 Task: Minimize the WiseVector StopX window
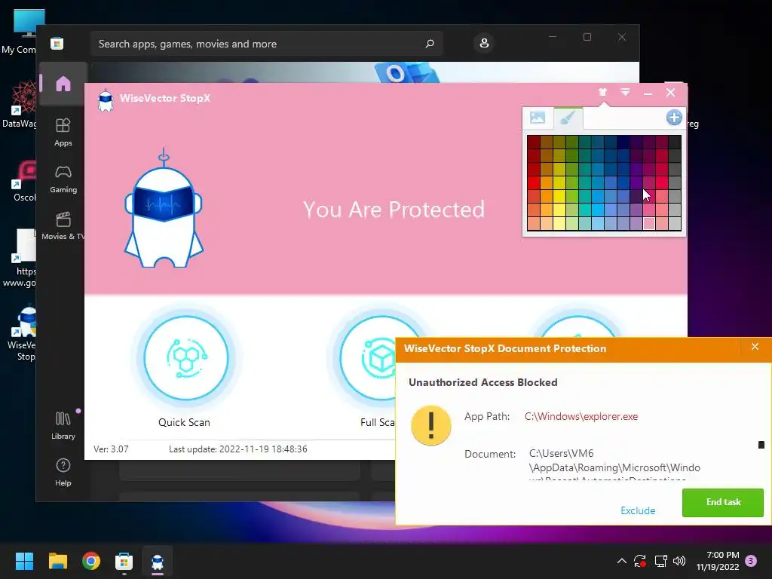point(648,93)
